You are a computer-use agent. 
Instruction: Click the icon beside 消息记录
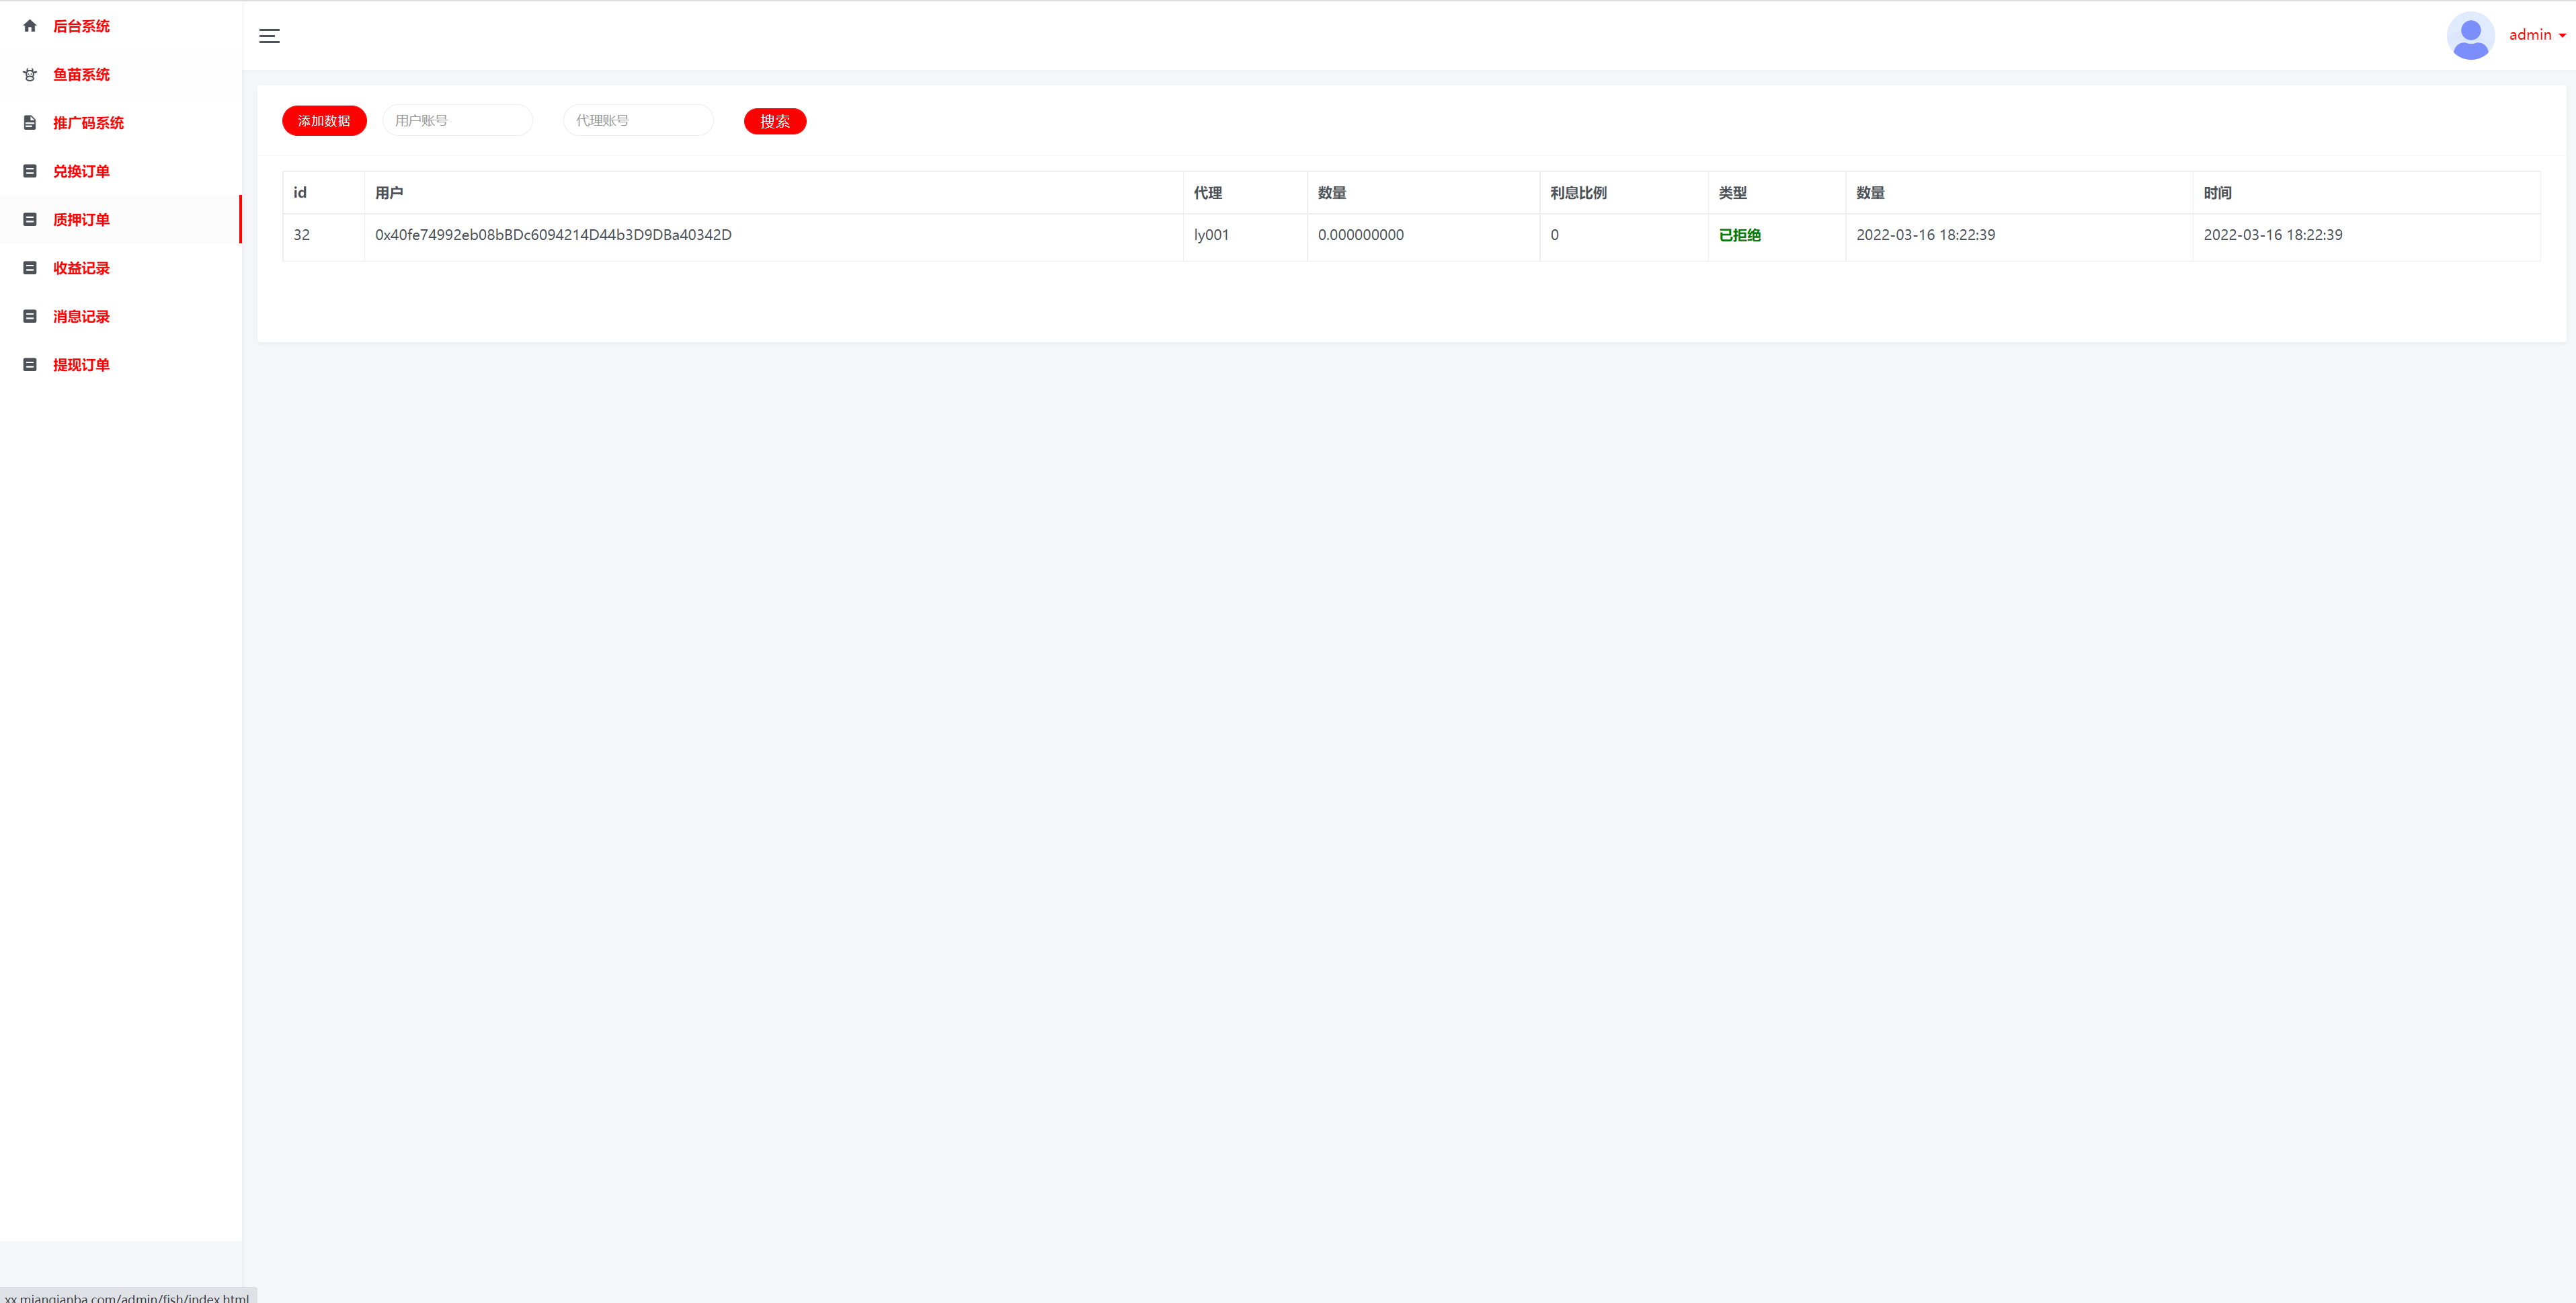point(29,316)
